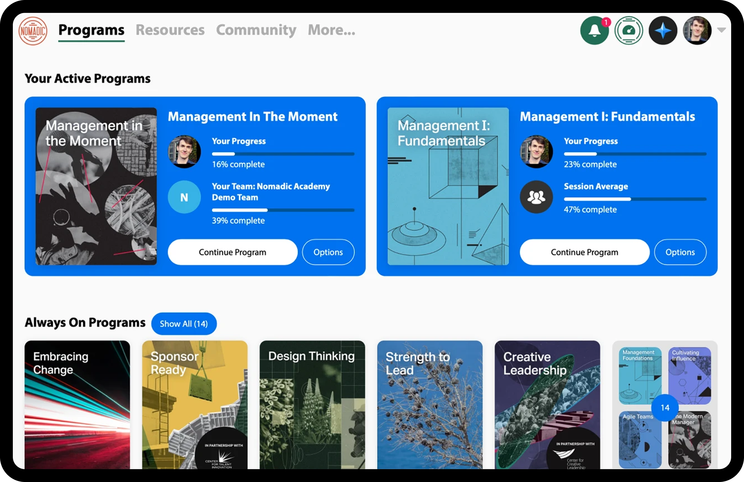Click the Nomadic logo icon
The width and height of the screenshot is (744, 482).
coord(33,31)
